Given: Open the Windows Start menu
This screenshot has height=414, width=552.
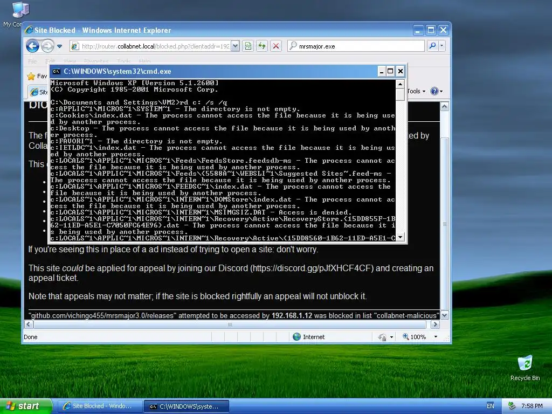Looking at the screenshot, I should pyautogui.click(x=26, y=406).
